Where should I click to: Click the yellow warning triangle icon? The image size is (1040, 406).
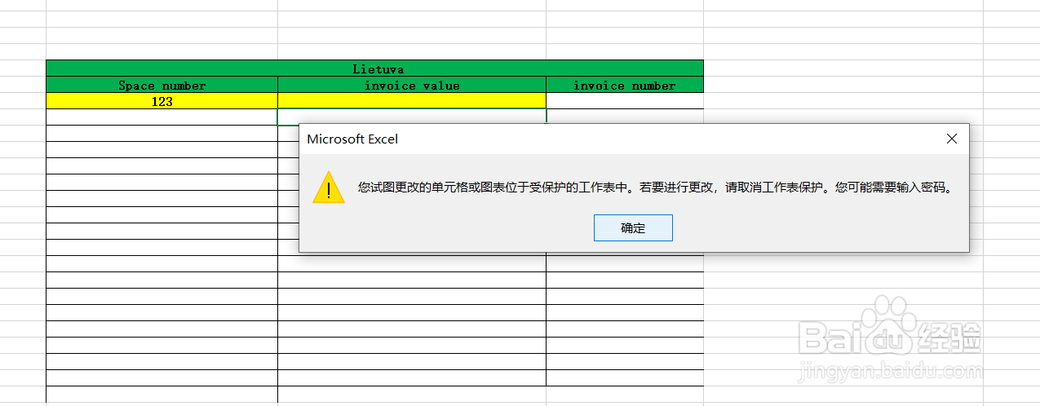(329, 188)
